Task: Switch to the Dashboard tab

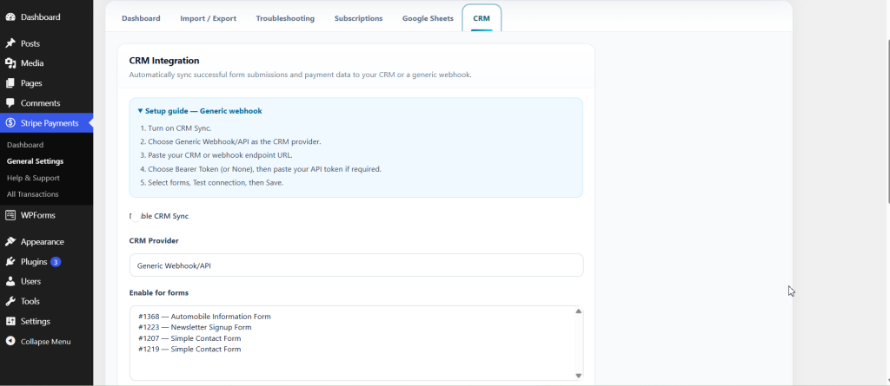Action: click(141, 19)
